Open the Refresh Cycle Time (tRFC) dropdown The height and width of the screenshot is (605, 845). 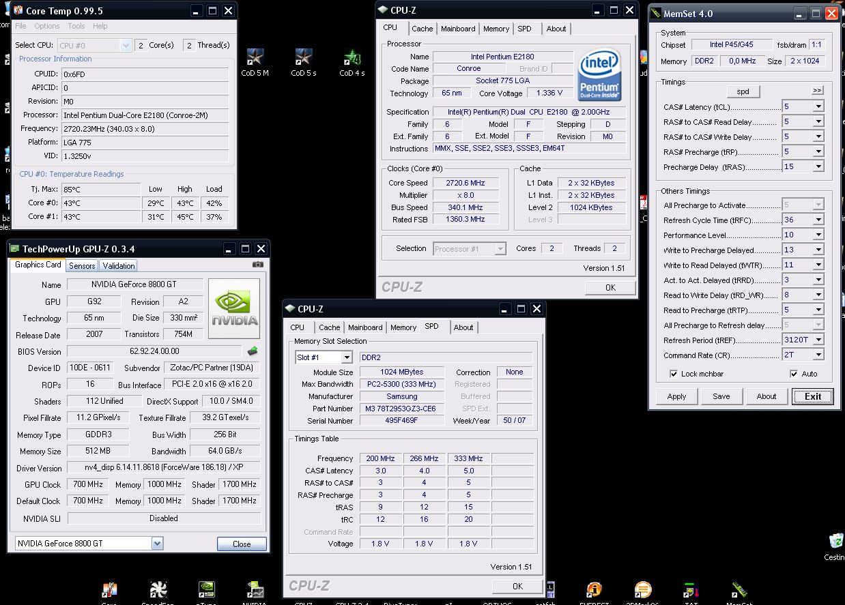(818, 220)
